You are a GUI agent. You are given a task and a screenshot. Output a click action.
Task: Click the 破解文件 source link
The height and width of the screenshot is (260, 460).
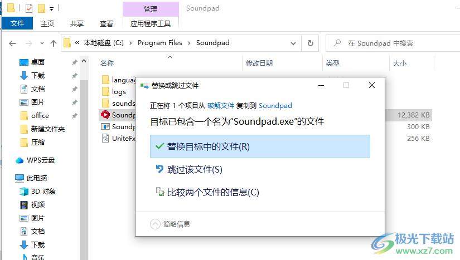(x=221, y=106)
